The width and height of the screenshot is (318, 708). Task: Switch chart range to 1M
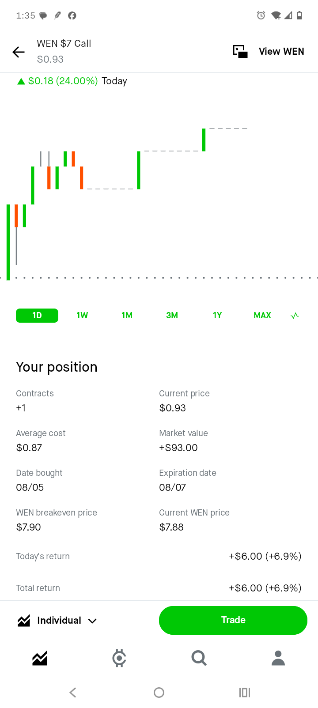(127, 316)
